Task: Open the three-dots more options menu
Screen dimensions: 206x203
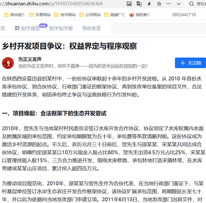Action: tap(169, 4)
